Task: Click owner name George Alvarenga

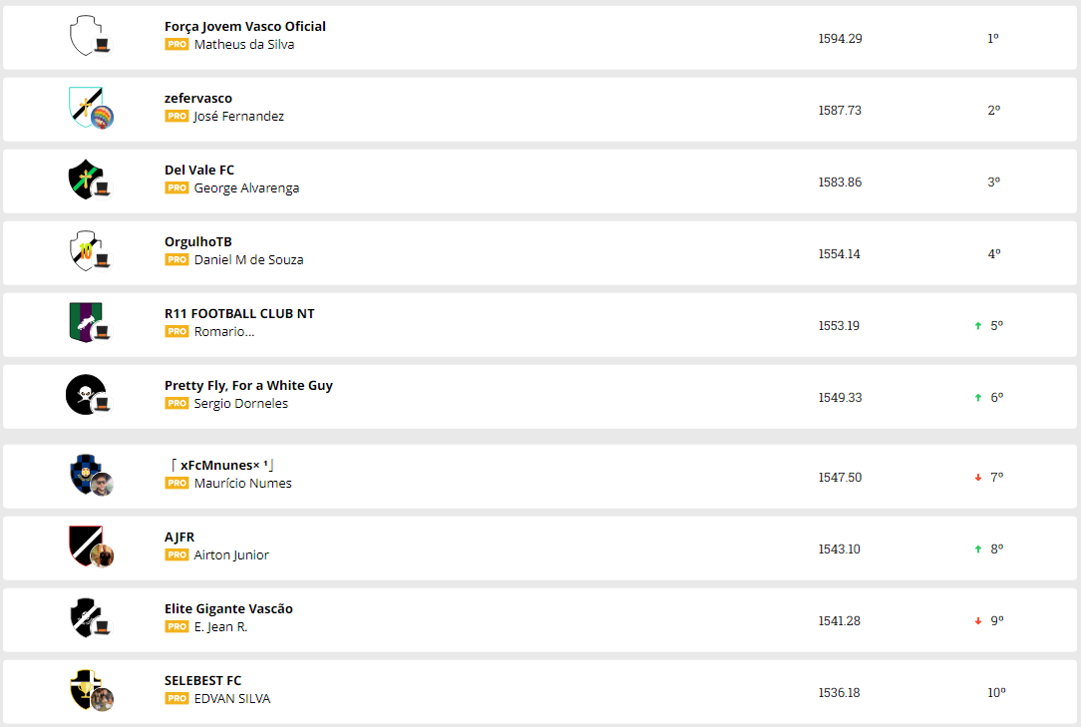Action: click(x=246, y=187)
